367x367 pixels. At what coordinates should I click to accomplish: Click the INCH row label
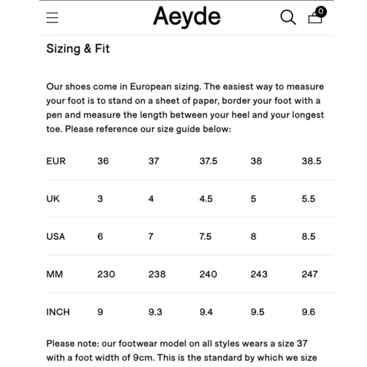click(x=58, y=312)
